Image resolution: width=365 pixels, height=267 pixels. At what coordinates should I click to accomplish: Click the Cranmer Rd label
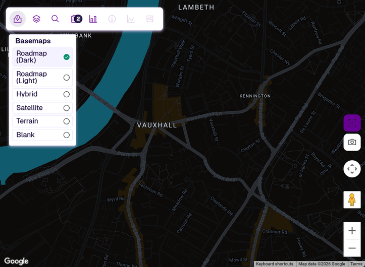click(x=275, y=232)
